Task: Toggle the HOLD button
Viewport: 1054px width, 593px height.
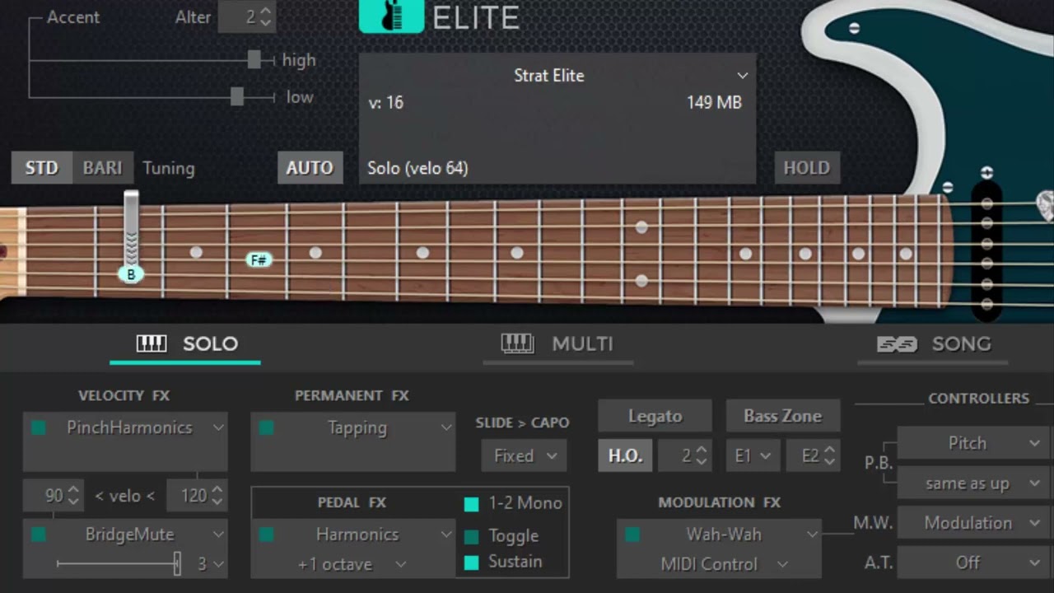Action: [x=806, y=168]
